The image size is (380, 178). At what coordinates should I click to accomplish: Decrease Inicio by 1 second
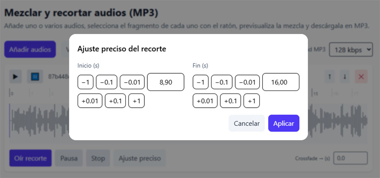click(x=85, y=82)
